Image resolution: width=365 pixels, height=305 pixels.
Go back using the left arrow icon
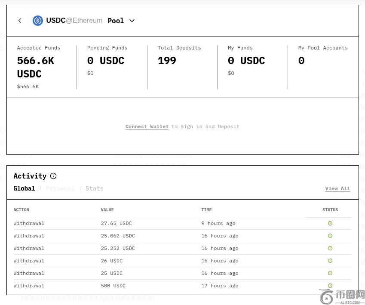coord(20,21)
